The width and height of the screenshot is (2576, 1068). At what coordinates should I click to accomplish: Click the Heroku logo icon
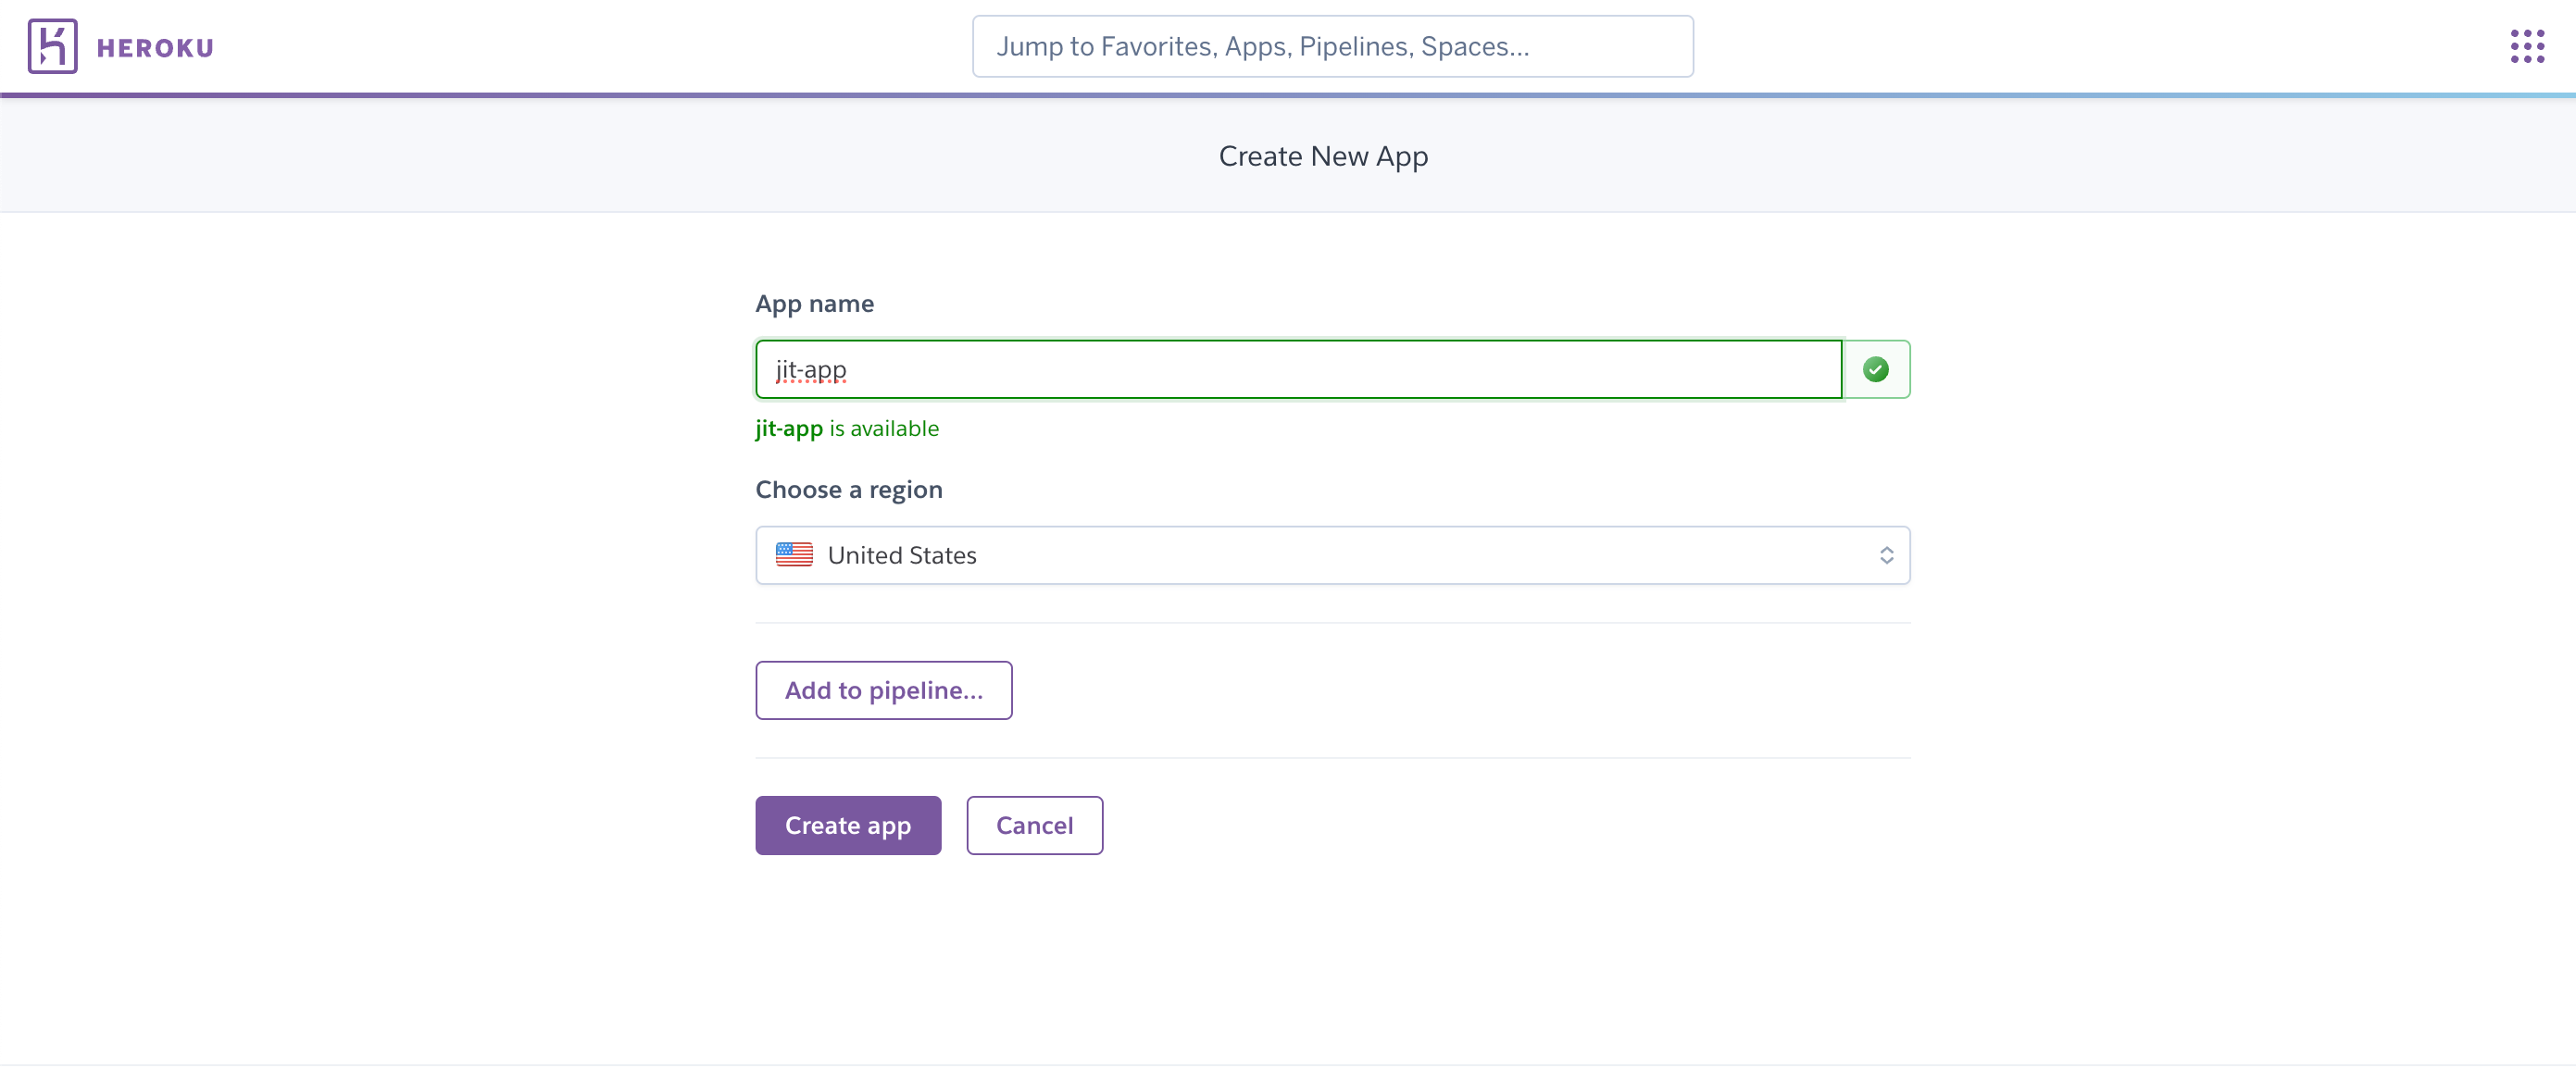tap(52, 46)
